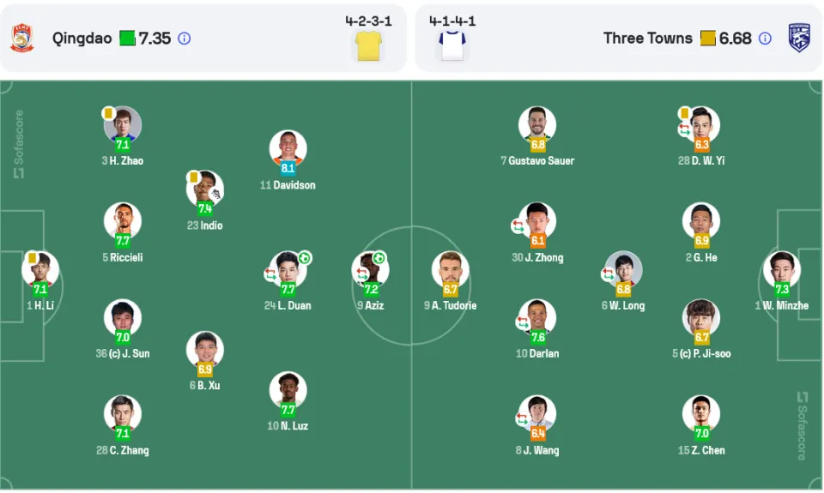Image resolution: width=824 pixels, height=493 pixels.
Task: Click the yellow card icon on H. Zhao
Action: point(108,113)
